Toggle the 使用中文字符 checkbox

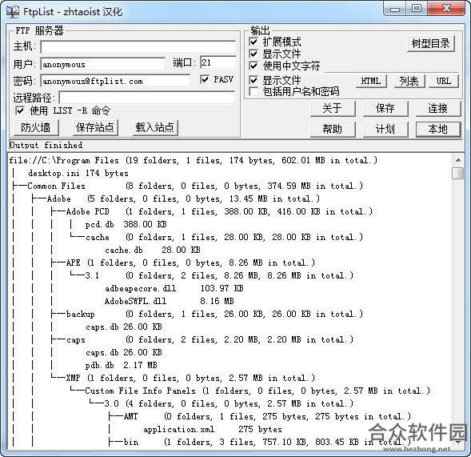pos(253,66)
